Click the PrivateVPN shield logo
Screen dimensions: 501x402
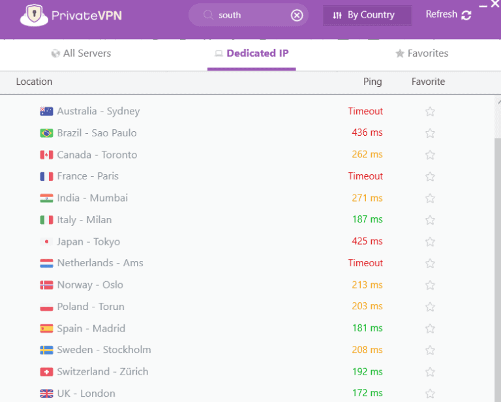(35, 15)
